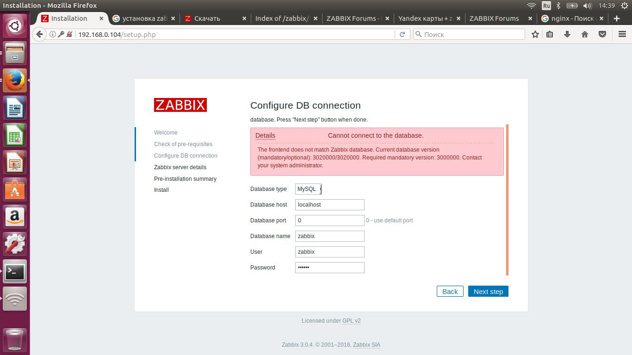Open Ubuntu Software Center in the launcher

[15, 190]
